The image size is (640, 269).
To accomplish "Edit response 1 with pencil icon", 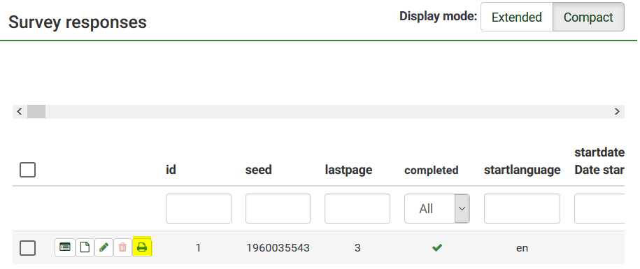I will pos(104,247).
